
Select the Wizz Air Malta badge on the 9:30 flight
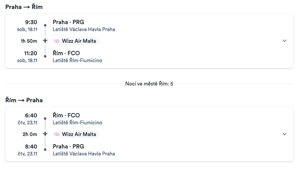click(x=76, y=41)
